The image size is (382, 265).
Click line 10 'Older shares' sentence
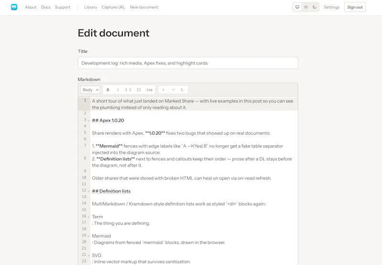181,178
